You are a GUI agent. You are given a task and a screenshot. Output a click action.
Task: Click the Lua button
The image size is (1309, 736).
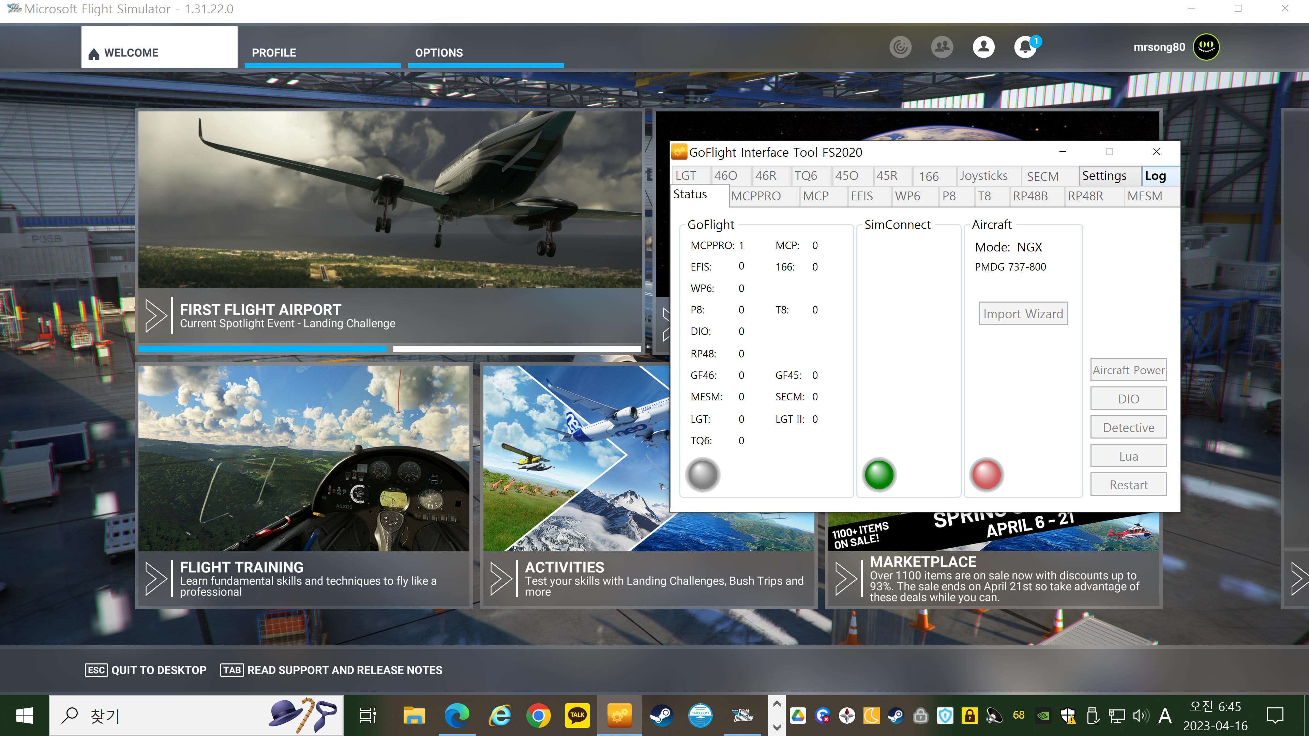(1129, 456)
